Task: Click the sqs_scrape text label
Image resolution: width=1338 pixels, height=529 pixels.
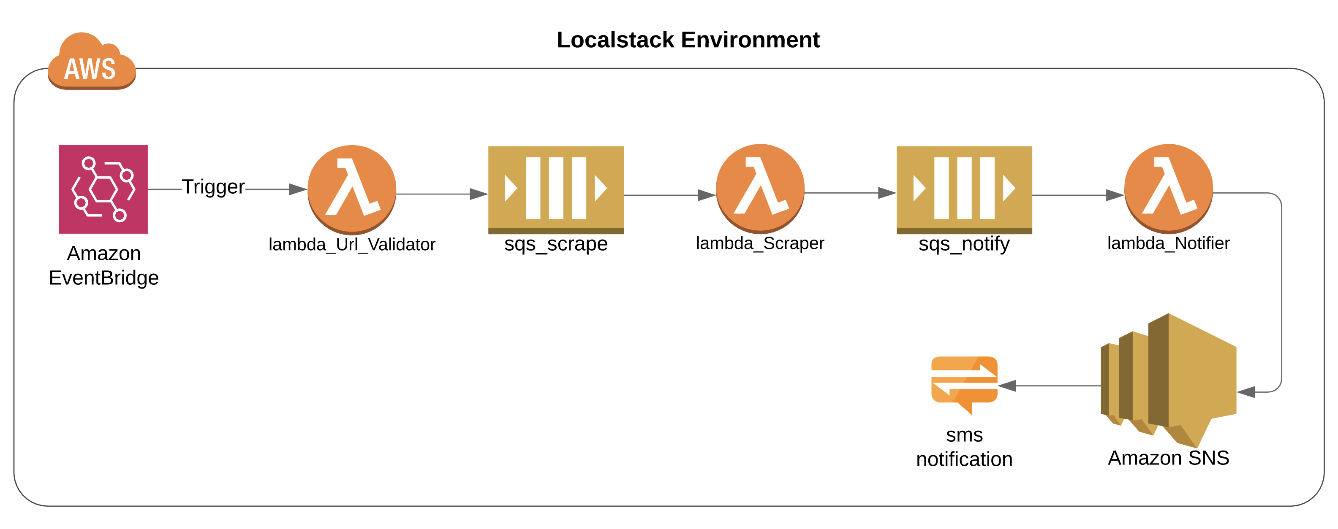Action: [x=555, y=244]
